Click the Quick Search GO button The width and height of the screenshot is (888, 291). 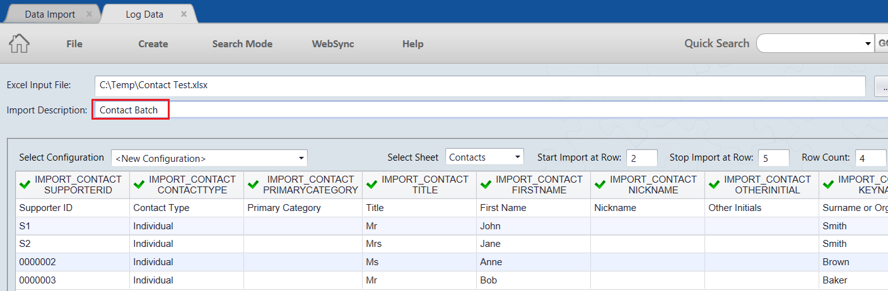[882, 43]
